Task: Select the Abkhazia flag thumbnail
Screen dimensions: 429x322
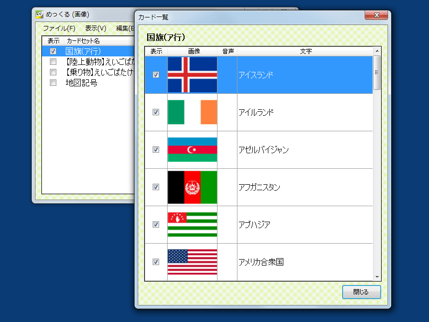Action: pos(193,225)
